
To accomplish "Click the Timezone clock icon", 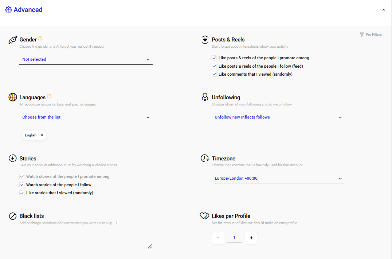I will (205, 158).
